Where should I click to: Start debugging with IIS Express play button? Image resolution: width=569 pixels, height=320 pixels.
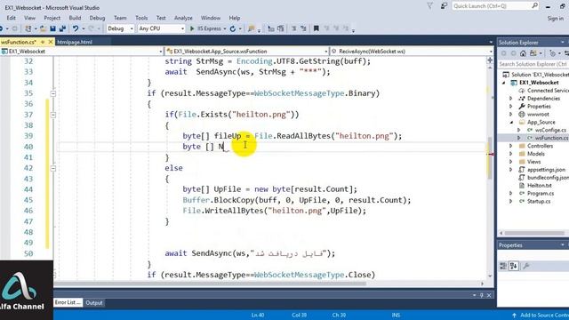coord(192,28)
